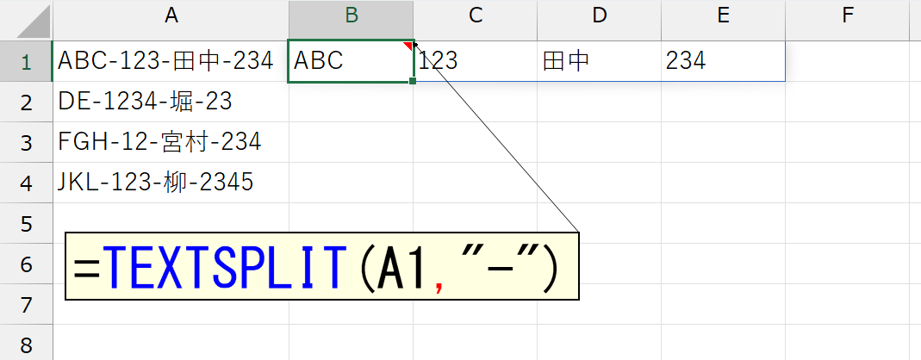
Task: Select row 2 header
Action: 27,102
